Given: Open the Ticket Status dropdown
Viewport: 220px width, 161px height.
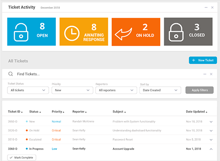Looking at the screenshot, I should pyautogui.click(x=28, y=90).
